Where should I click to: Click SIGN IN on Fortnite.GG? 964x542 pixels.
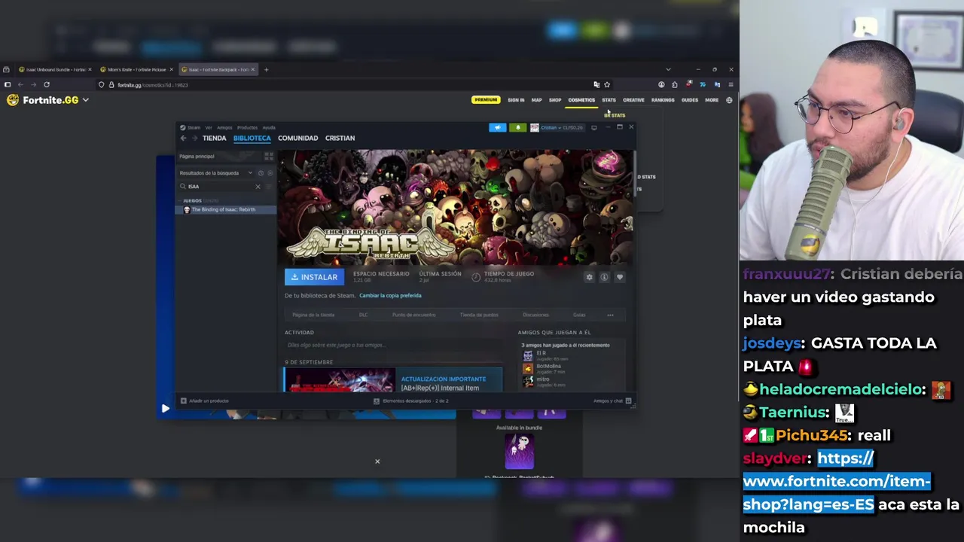[516, 100]
